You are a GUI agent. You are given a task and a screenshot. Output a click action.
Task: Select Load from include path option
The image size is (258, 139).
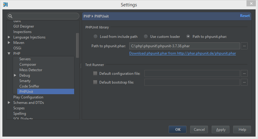(95, 37)
